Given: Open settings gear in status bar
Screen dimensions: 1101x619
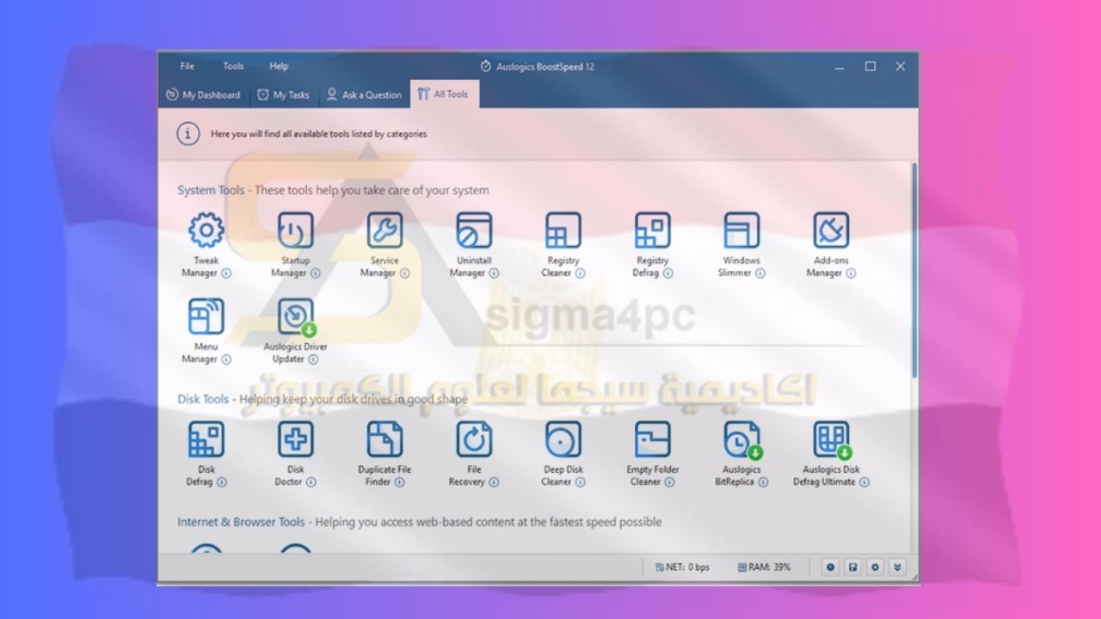Looking at the screenshot, I should pos(876,567).
